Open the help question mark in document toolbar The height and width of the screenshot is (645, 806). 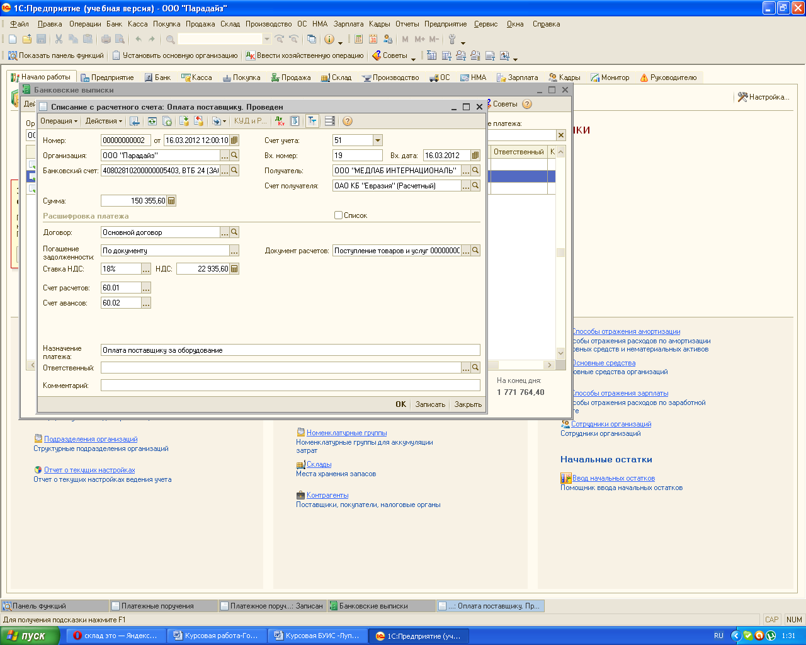click(348, 121)
